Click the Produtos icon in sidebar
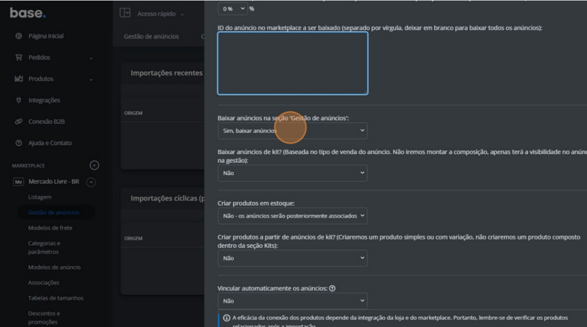The image size is (587, 327). tap(18, 79)
